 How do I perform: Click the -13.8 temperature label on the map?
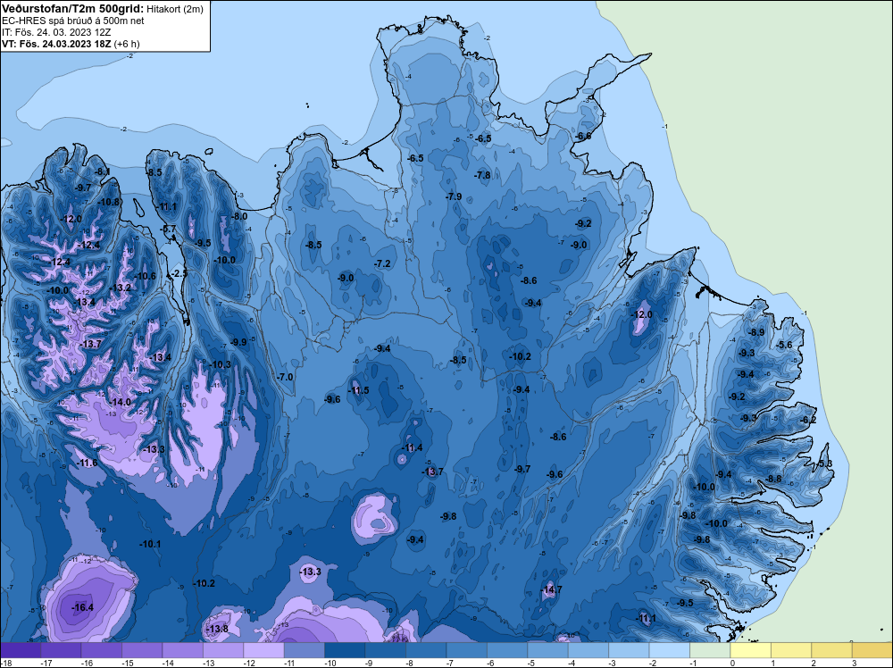(217, 629)
